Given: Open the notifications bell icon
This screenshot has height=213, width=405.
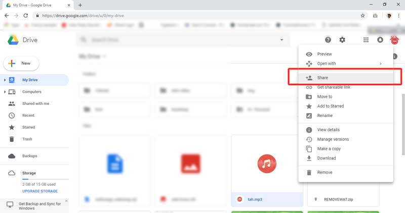Looking at the screenshot, I should (380, 40).
